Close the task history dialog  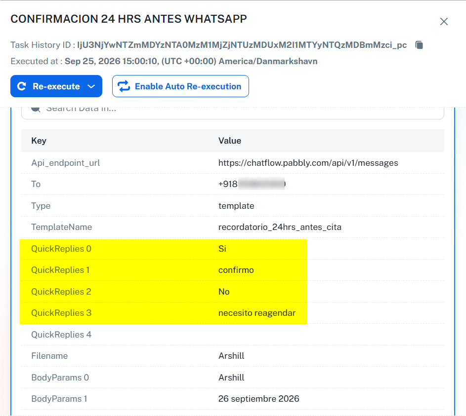444,21
